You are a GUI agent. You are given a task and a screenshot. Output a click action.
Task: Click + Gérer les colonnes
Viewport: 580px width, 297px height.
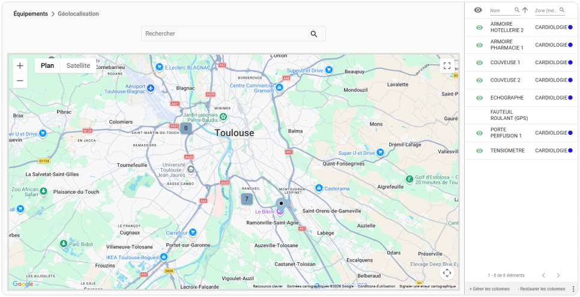point(489,289)
